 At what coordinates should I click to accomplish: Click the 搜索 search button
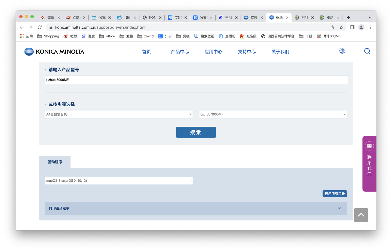pyautogui.click(x=196, y=132)
